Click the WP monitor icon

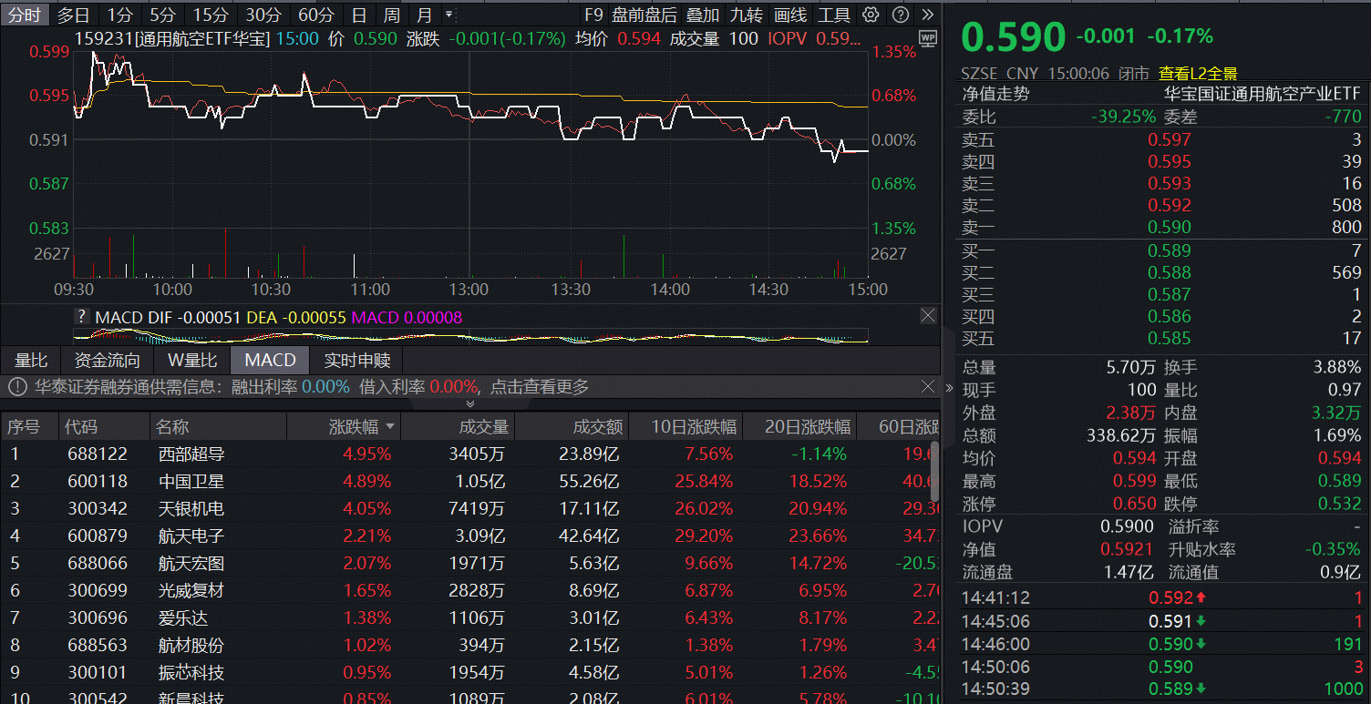[x=928, y=38]
